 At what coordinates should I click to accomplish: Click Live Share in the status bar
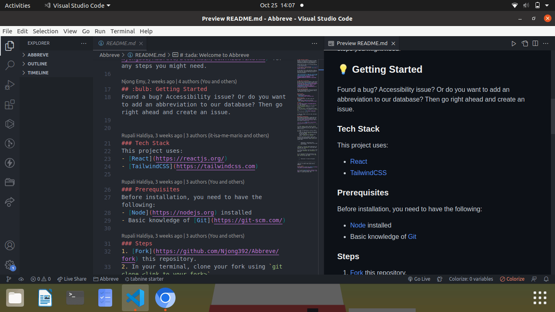point(72,279)
